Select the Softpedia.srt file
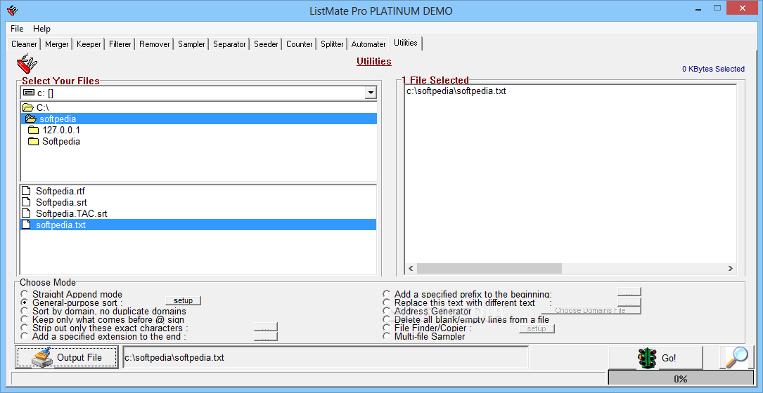The image size is (763, 393). coord(198,202)
